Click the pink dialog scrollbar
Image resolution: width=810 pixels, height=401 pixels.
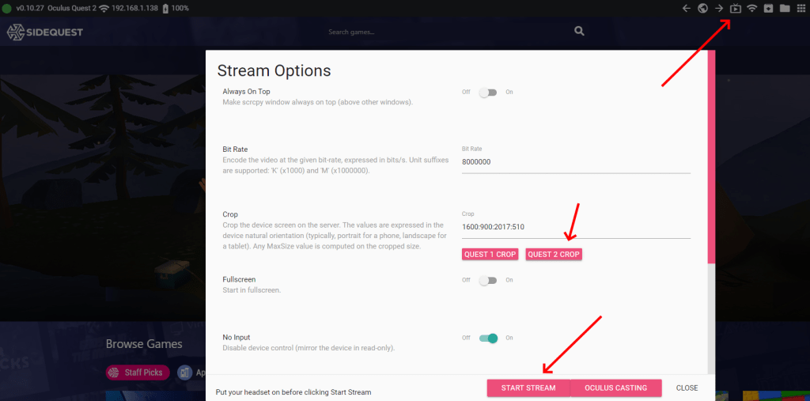coord(711,158)
